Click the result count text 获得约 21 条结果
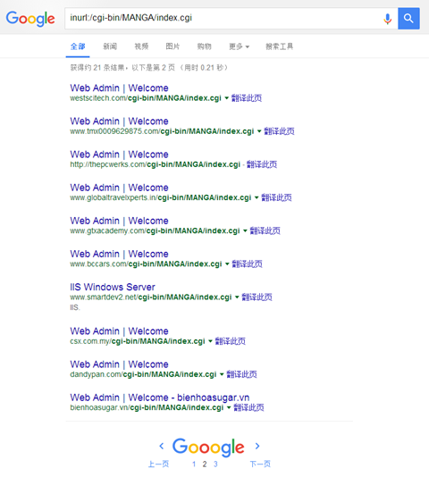Screen dimensions: 429x477 97,68
